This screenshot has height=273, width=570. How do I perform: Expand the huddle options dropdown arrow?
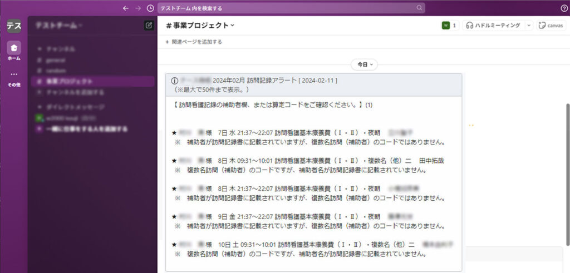(529, 26)
